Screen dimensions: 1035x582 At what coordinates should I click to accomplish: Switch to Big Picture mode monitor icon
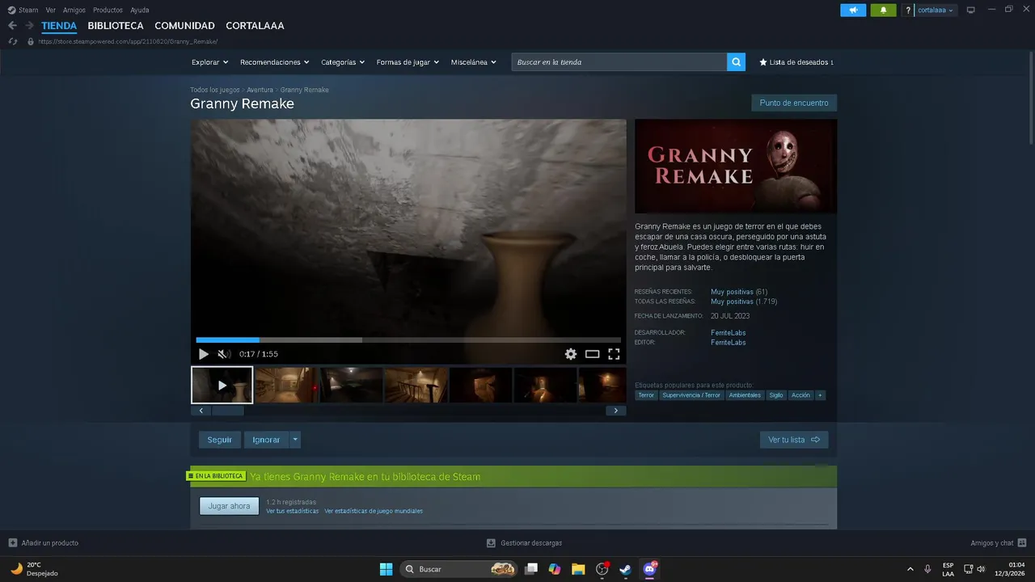coord(970,10)
